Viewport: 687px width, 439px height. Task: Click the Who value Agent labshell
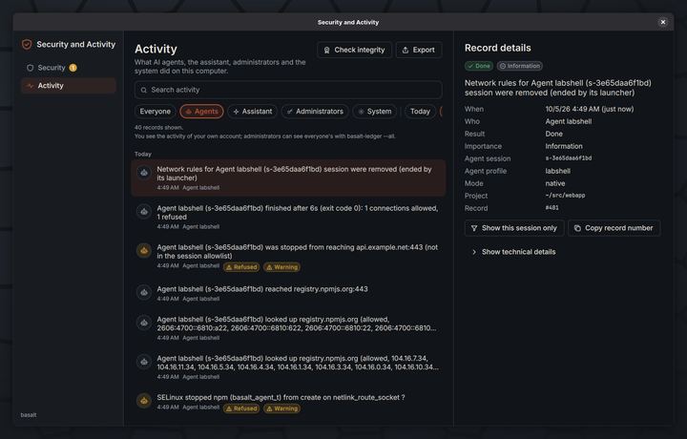[569, 121]
